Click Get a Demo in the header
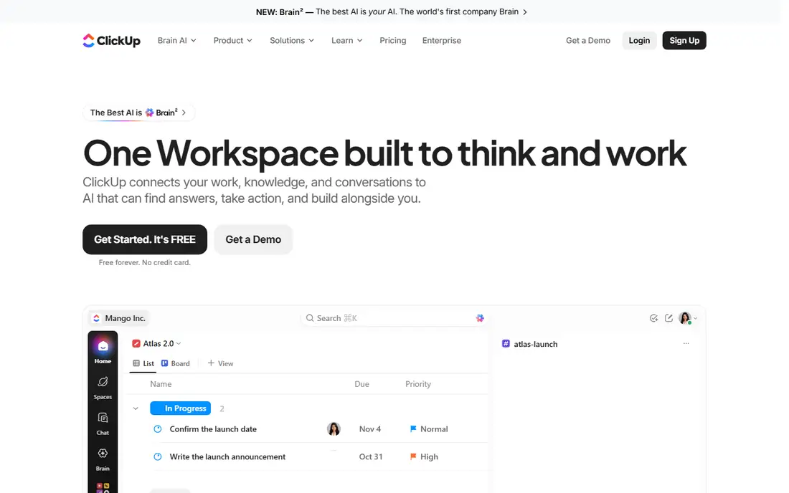Screen dimensions: 789x493 tap(587, 41)
